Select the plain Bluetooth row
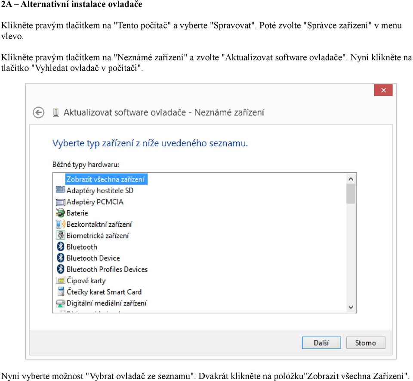The image size is (413, 381). pyautogui.click(x=82, y=247)
